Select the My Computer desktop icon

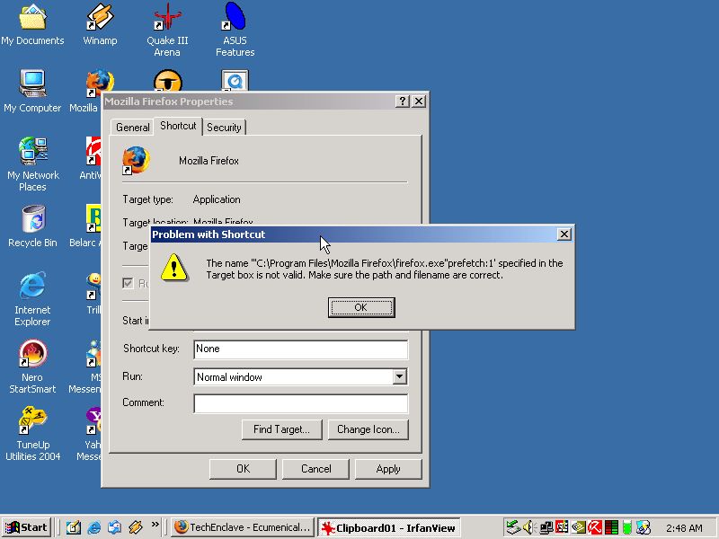click(32, 84)
